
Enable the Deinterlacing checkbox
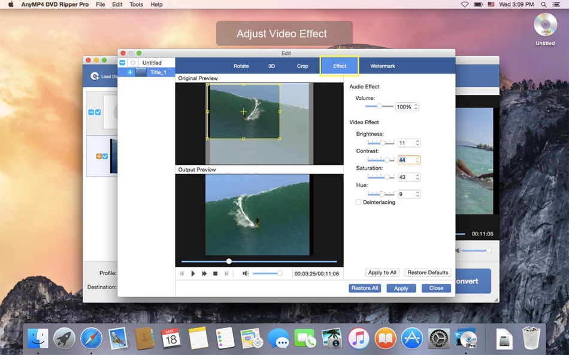coord(358,202)
